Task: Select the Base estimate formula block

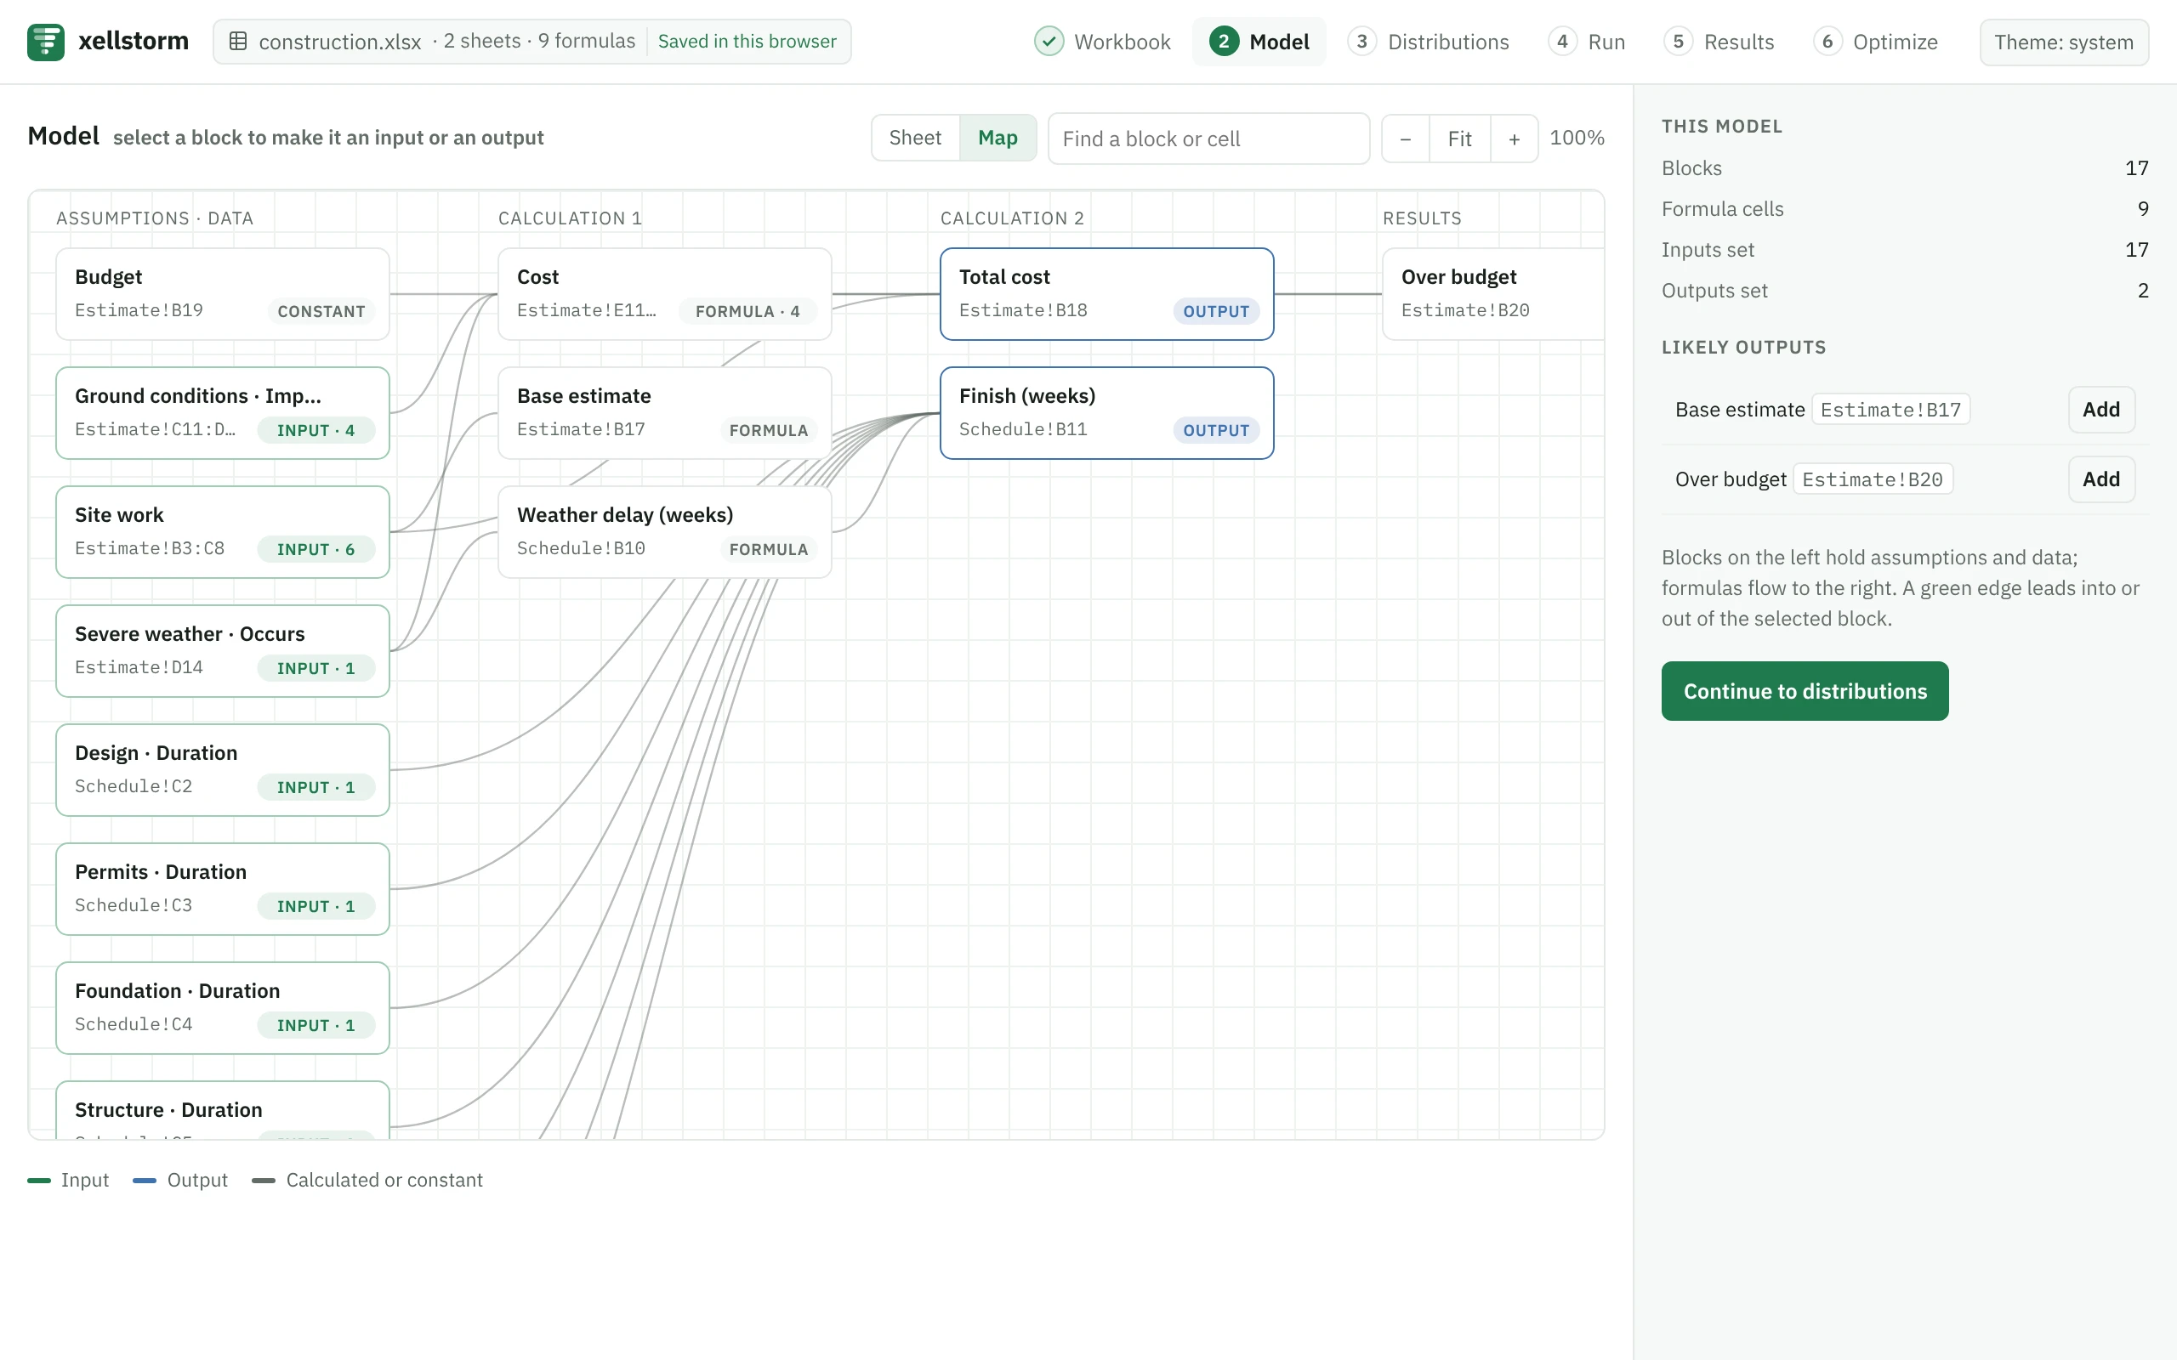Action: (665, 413)
